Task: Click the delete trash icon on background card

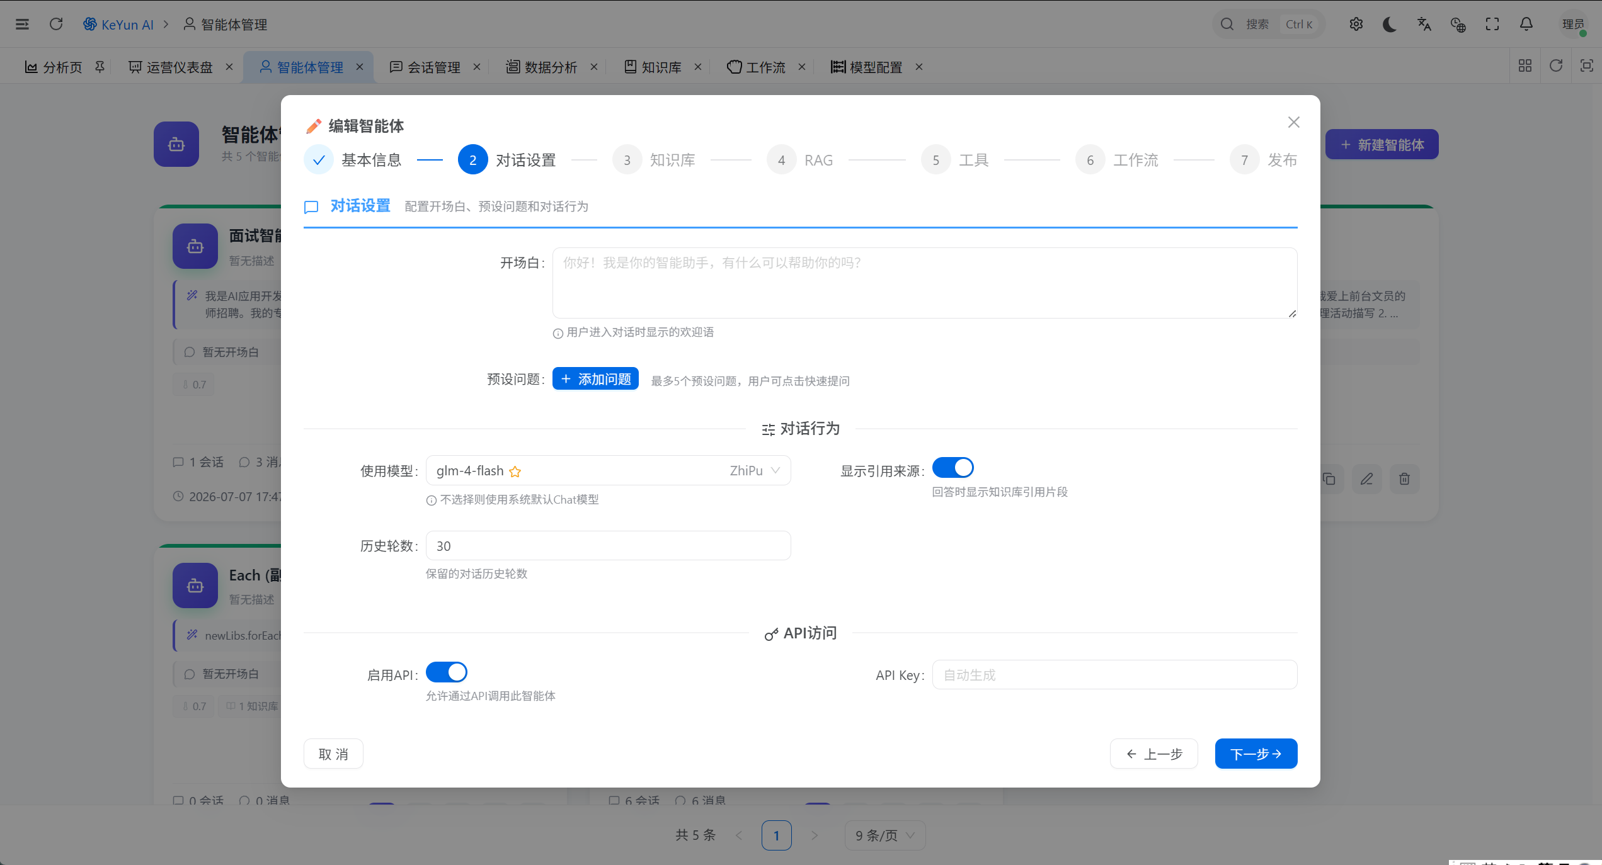Action: click(1404, 479)
